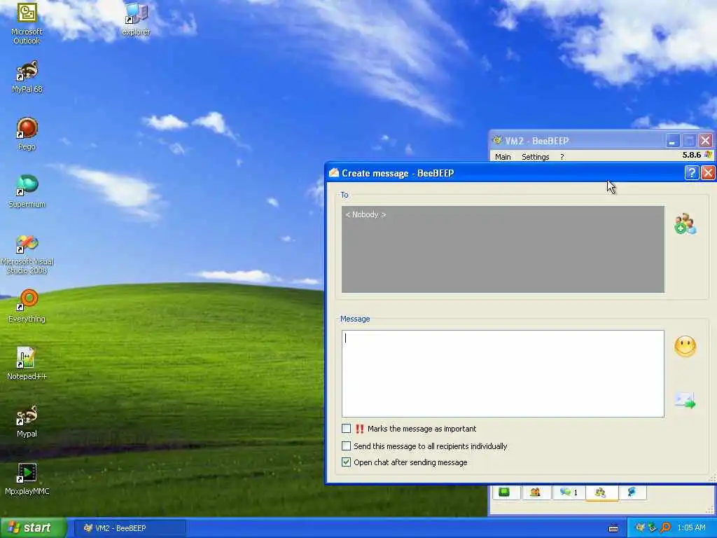Click the BeeBEEP bee icon in system tray
The width and height of the screenshot is (717, 538).
point(640,528)
